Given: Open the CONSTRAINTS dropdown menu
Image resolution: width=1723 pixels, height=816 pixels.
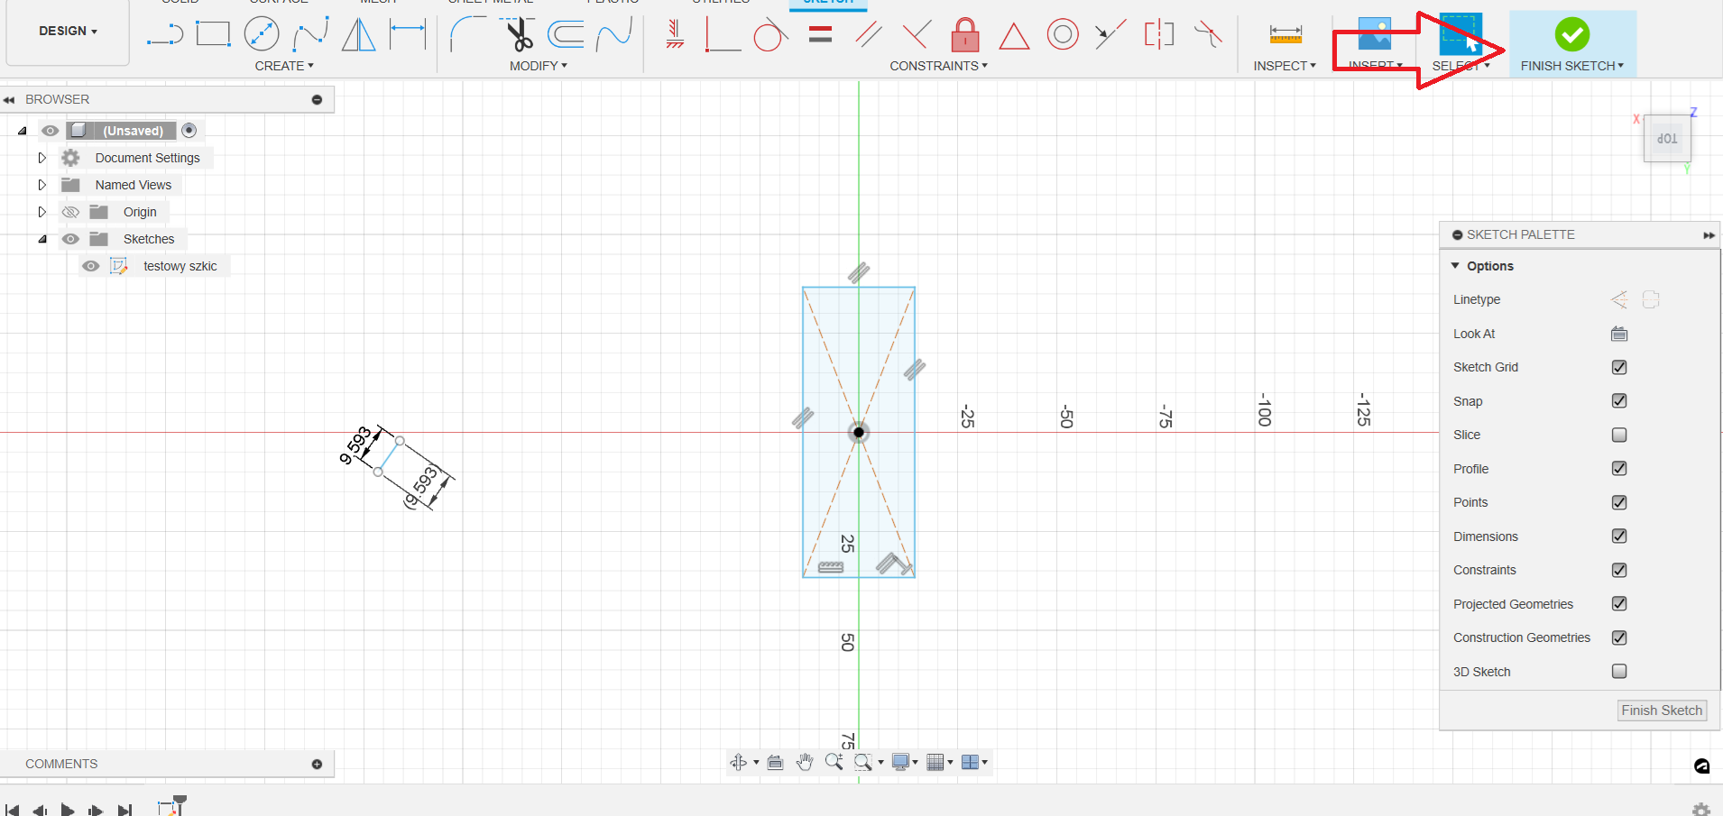Looking at the screenshot, I should pos(938,66).
